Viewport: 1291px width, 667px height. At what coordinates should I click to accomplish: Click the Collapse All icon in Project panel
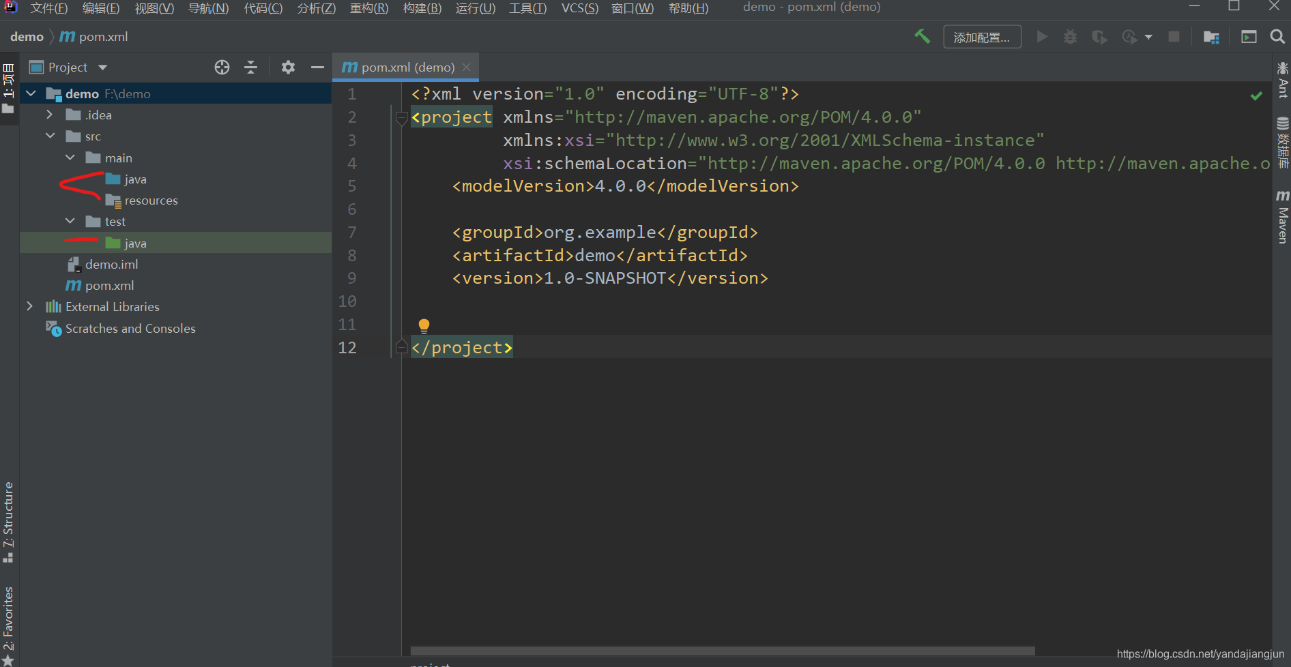point(251,67)
